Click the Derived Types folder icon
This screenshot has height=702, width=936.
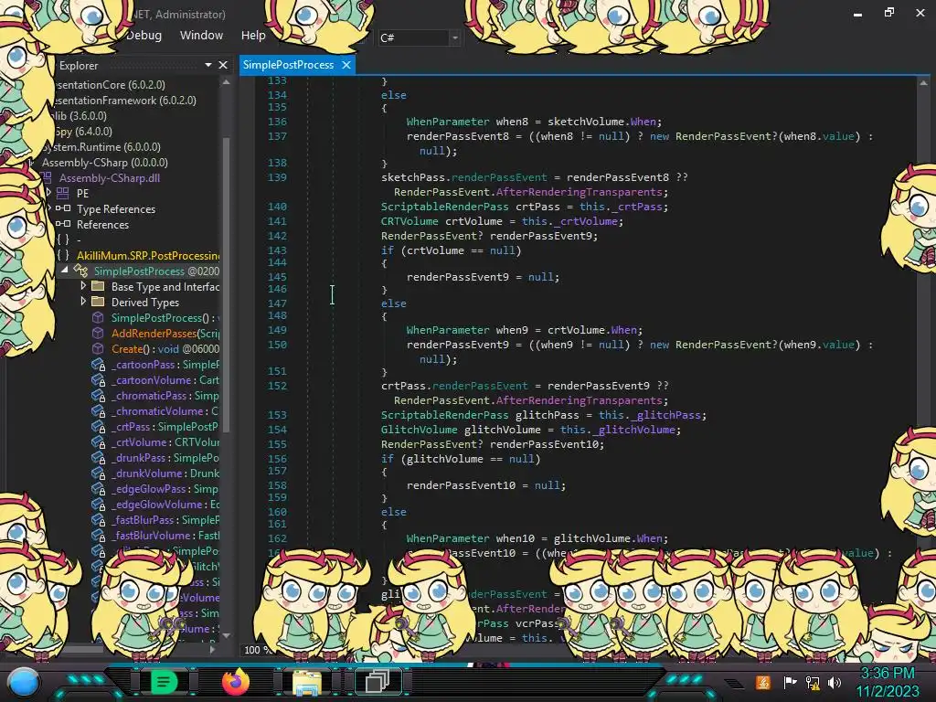tap(98, 302)
